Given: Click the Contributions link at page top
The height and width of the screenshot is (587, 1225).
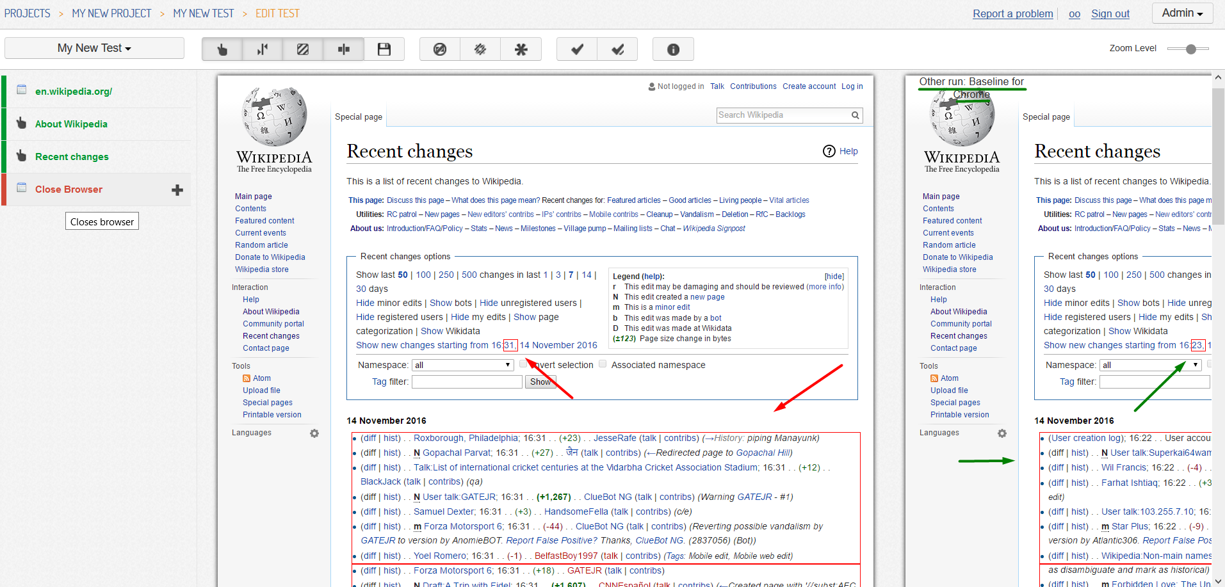Looking at the screenshot, I should point(753,86).
